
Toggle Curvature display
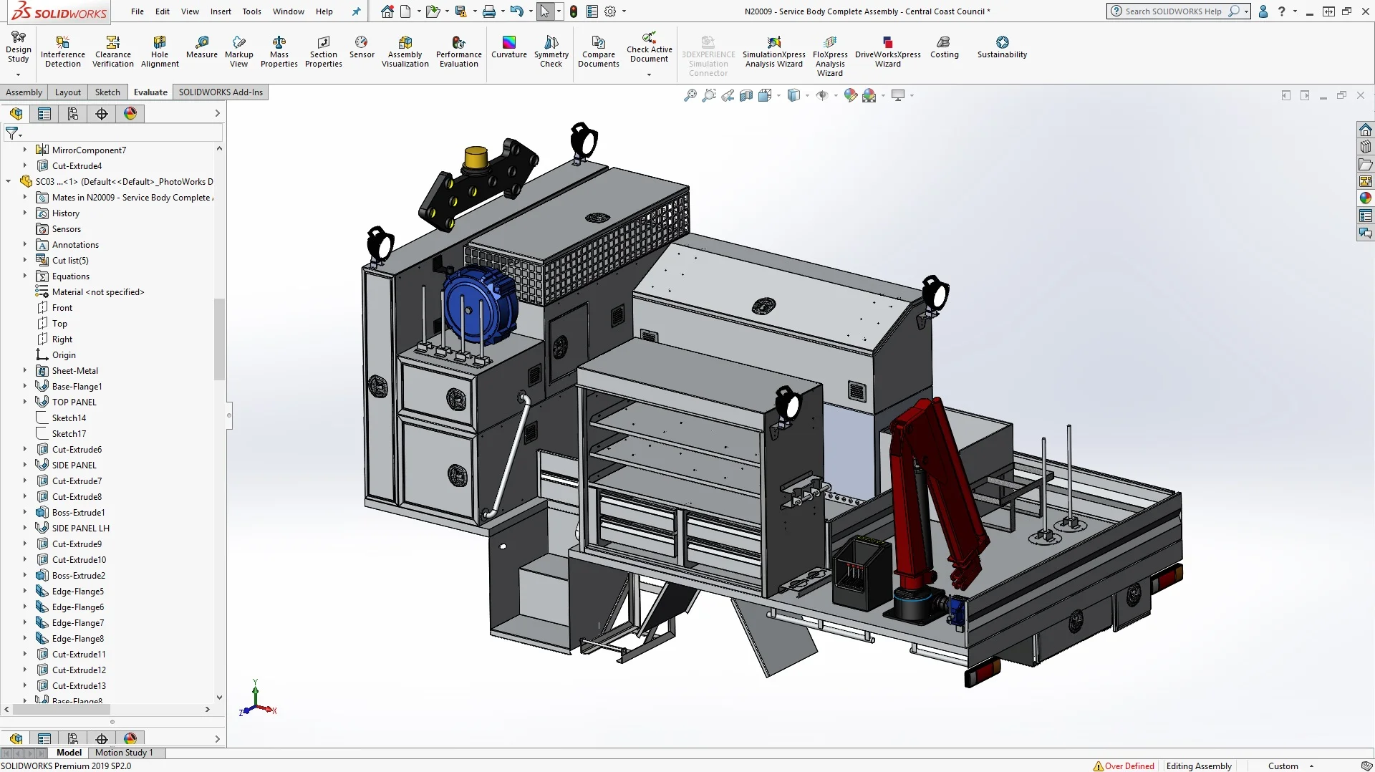click(x=509, y=47)
